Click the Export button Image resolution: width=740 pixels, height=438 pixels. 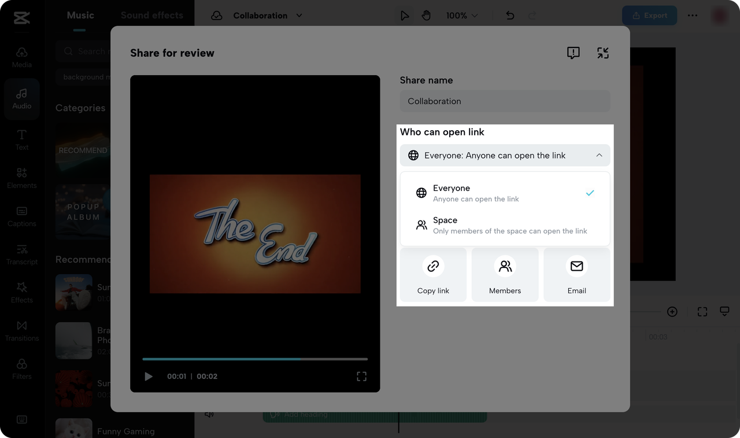(650, 16)
